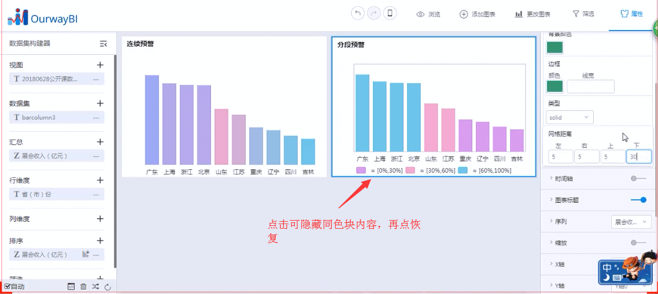Open more options for 20180628公开课数 view
Viewport: 658px width, 294px height.
coord(96,79)
